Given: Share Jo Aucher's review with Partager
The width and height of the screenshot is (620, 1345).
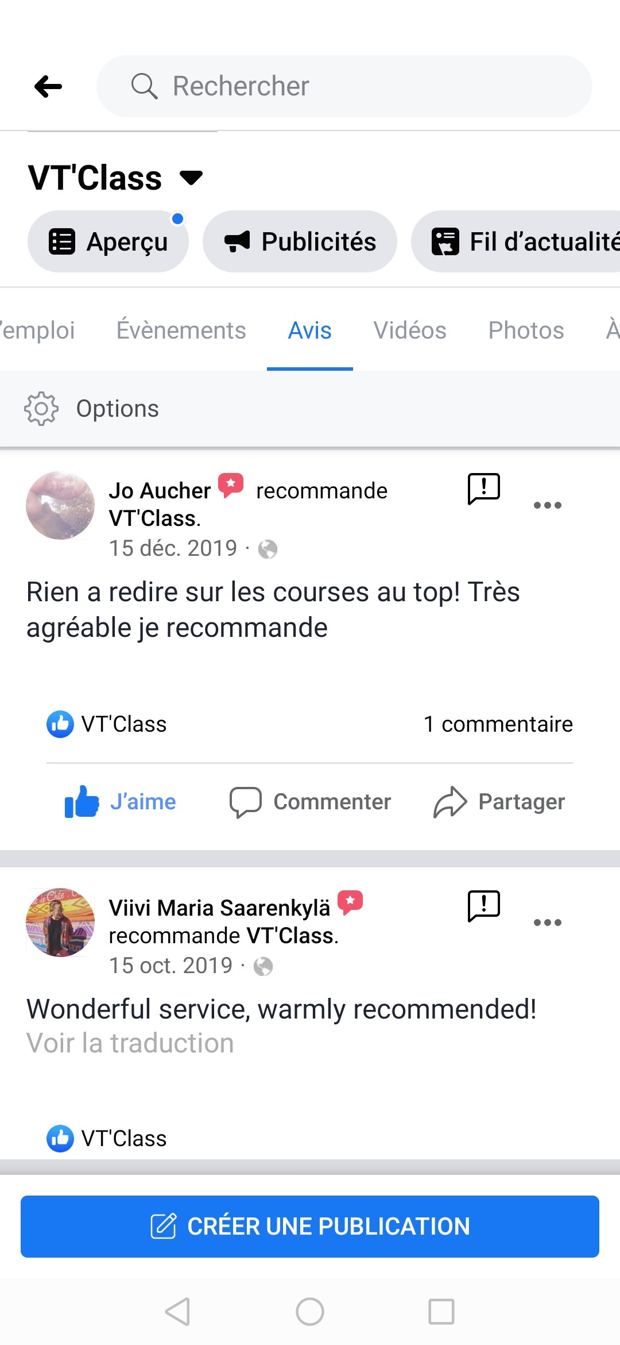Looking at the screenshot, I should tap(499, 802).
